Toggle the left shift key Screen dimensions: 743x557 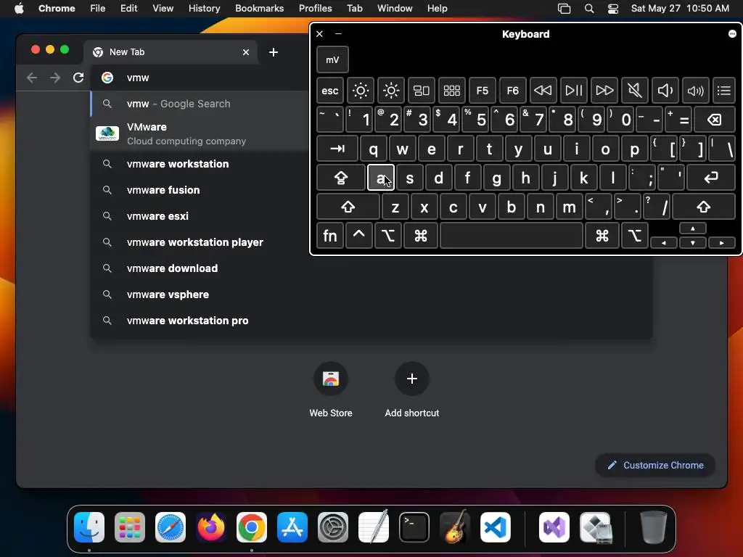(348, 207)
